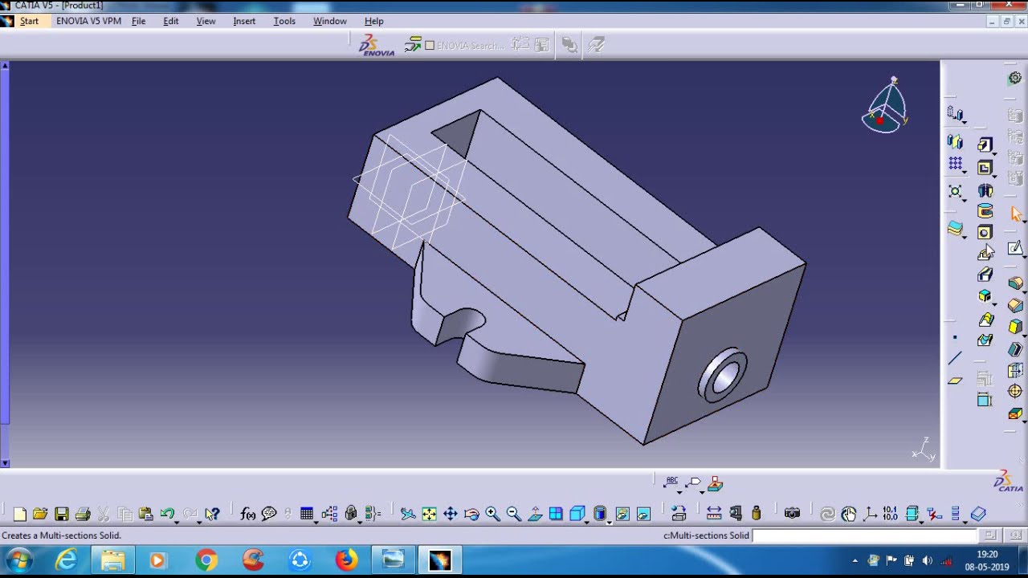This screenshot has height=578, width=1028.
Task: Activate the Rotate view tool
Action: coord(471,514)
